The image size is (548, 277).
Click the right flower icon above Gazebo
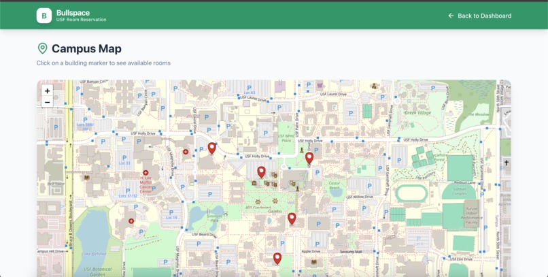(x=275, y=201)
